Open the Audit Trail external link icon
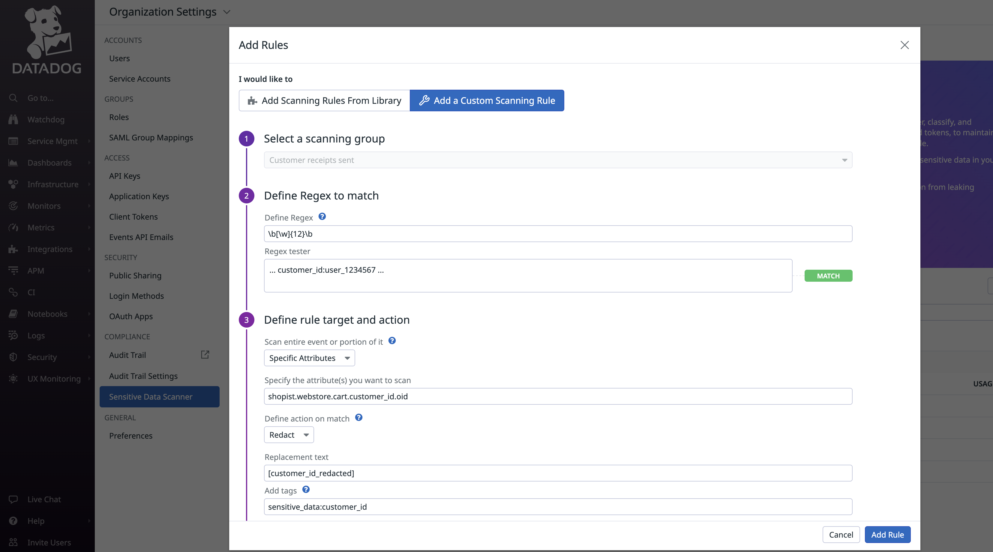This screenshot has width=993, height=552. coord(205,355)
